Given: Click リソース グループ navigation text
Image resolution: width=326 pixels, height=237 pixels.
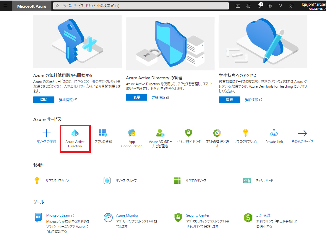Looking at the screenshot, I should click(126, 180).
